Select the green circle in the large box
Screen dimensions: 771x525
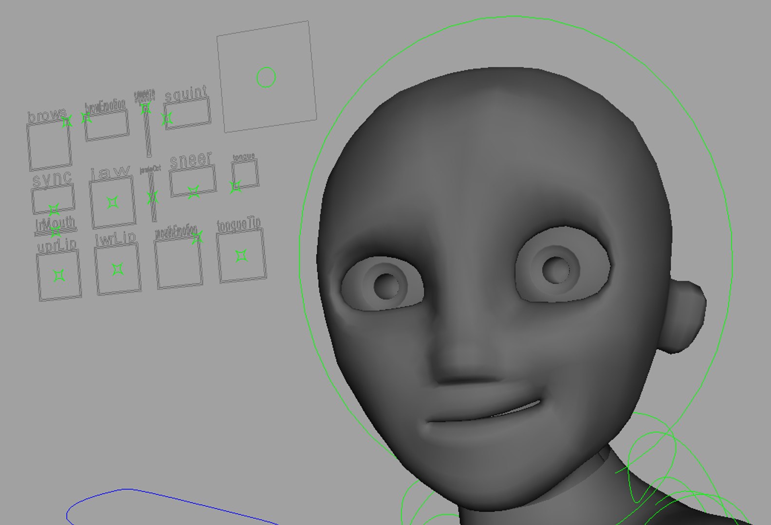pos(266,77)
